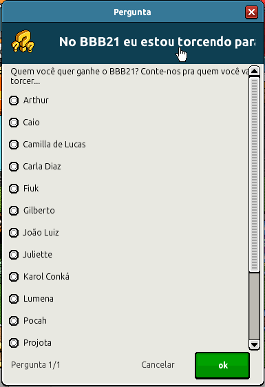Select the Caio radio option
Viewport: 265px width, 387px height.
pyautogui.click(x=14, y=123)
